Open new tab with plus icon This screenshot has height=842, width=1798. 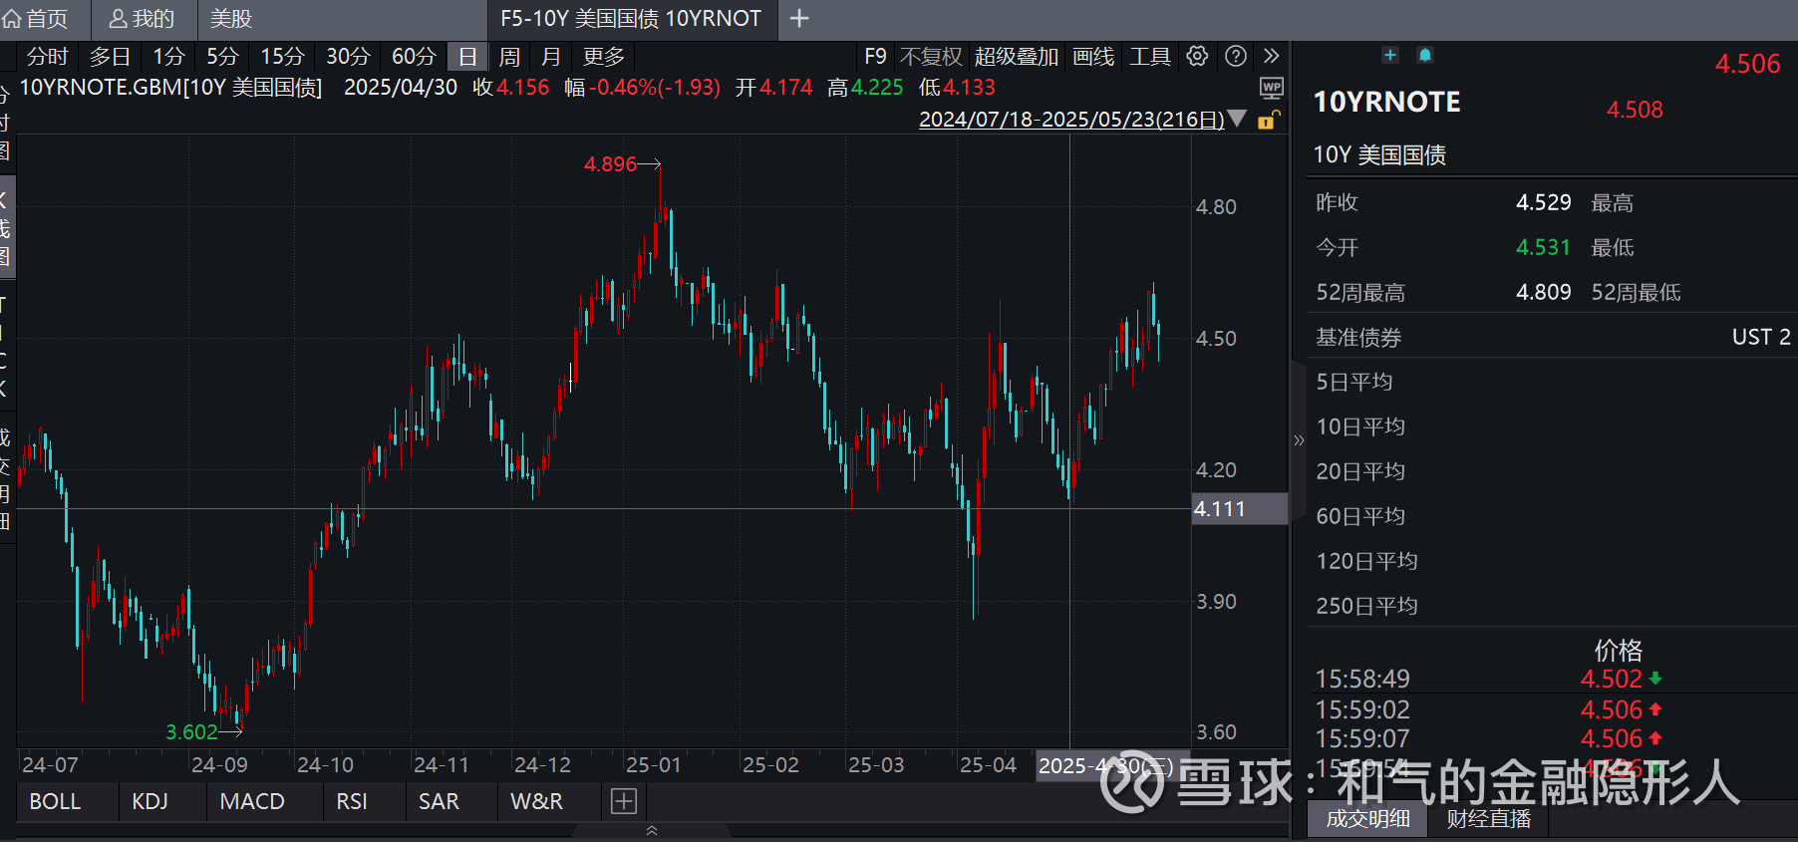(x=799, y=18)
